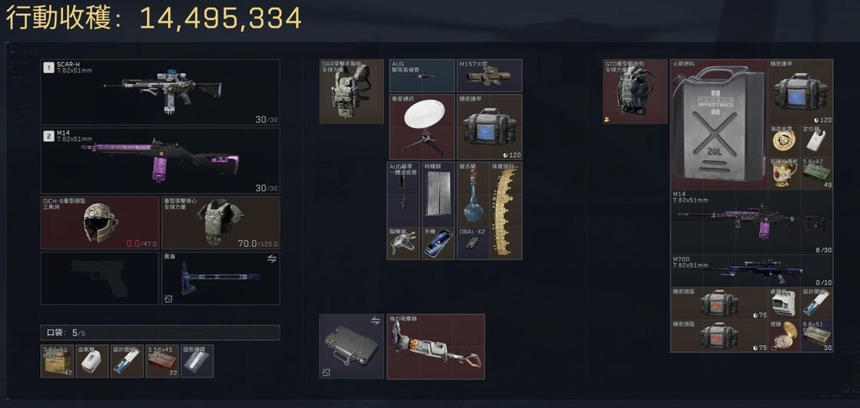Select the M700 sniper rifle in backpack
Viewport: 860px width, 408px height.
pyautogui.click(x=752, y=271)
